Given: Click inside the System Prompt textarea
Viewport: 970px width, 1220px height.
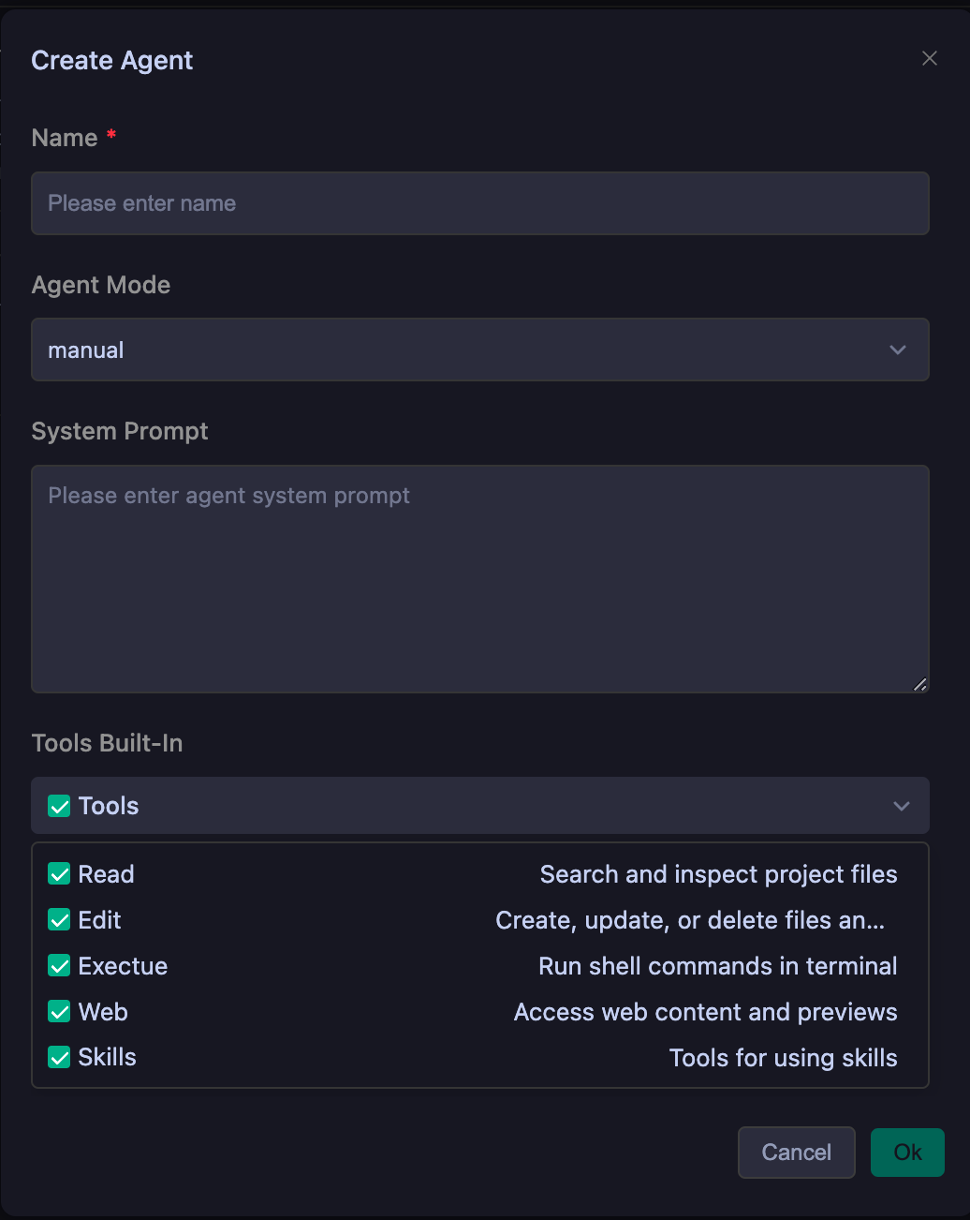Looking at the screenshot, I should point(479,578).
